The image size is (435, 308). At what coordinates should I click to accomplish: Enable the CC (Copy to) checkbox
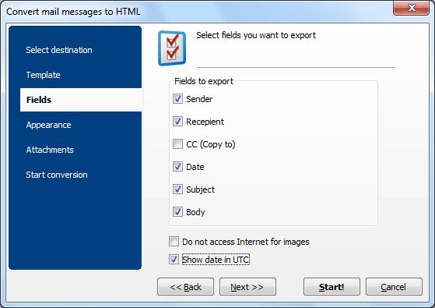tap(177, 144)
